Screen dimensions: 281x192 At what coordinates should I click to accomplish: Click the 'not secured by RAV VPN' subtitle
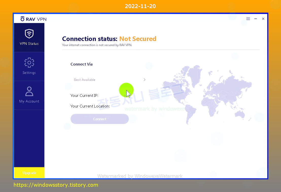tap(97, 45)
